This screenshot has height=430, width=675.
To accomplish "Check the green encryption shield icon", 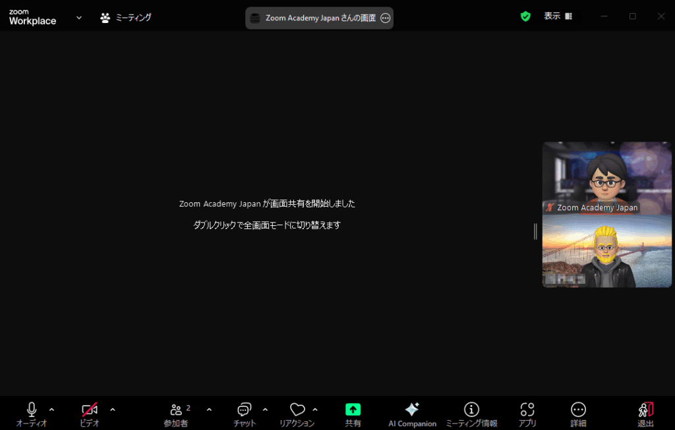I will 525,16.
